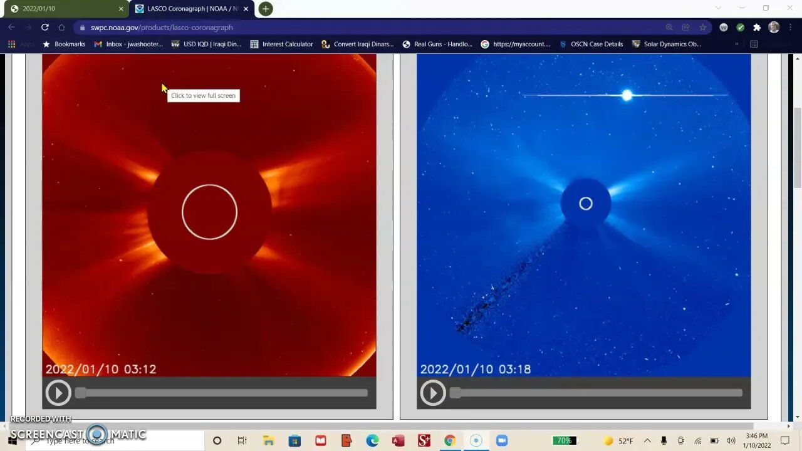Open the volume speaker control

[731, 440]
